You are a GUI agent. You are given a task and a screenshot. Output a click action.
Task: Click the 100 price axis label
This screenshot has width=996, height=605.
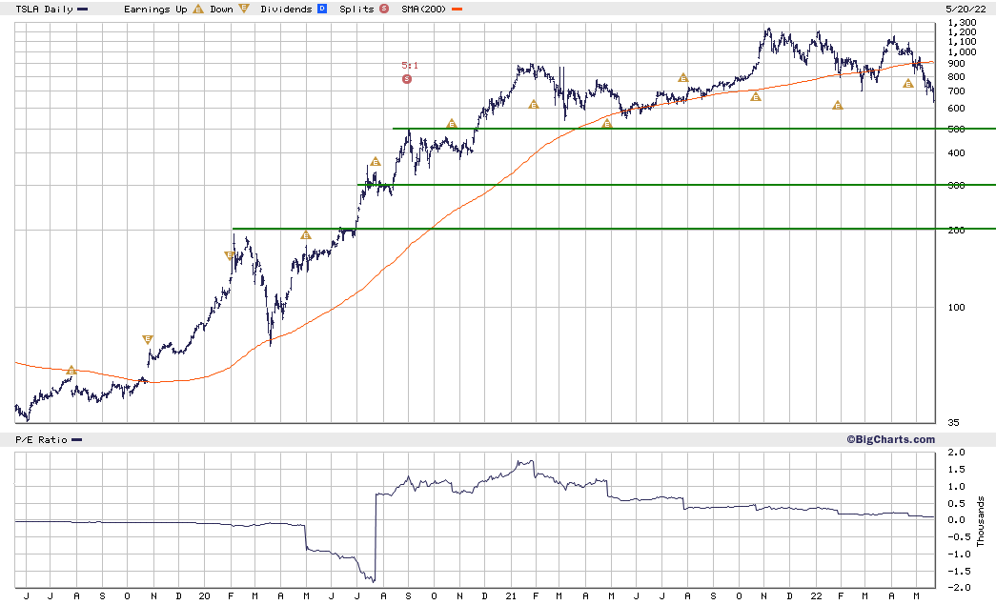[956, 307]
